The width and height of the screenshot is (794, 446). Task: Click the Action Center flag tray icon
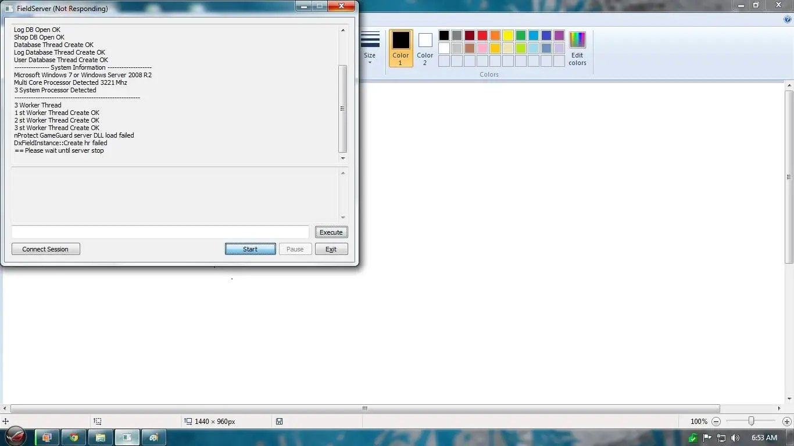click(x=707, y=438)
